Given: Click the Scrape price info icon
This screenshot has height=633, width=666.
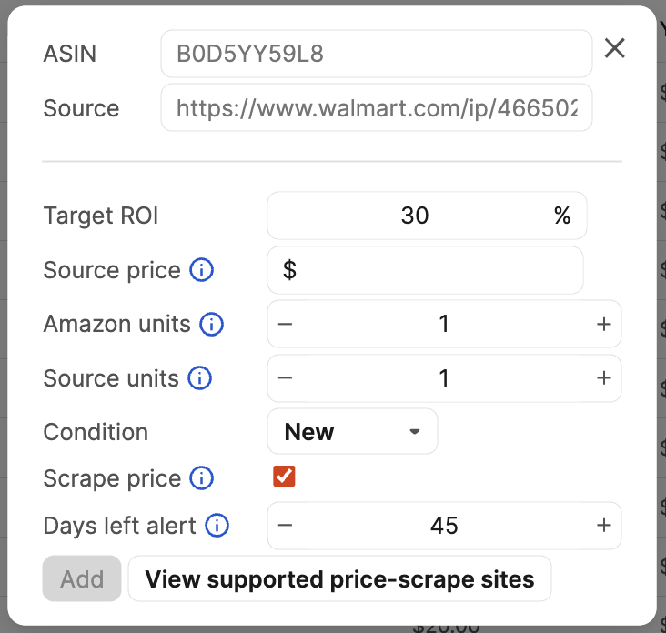Looking at the screenshot, I should 201,478.
